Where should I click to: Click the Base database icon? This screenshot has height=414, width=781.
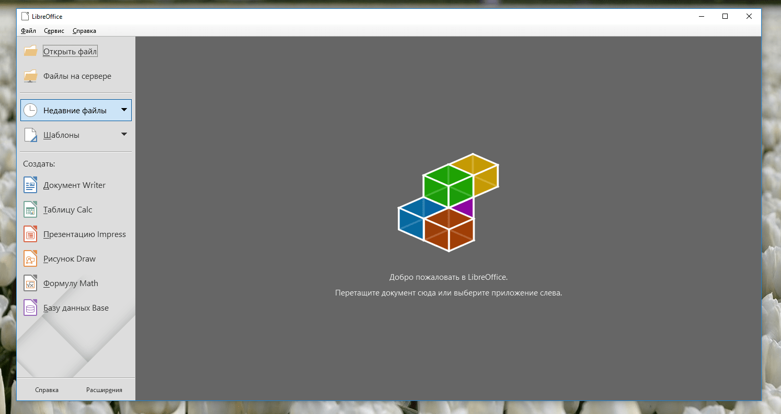point(30,308)
